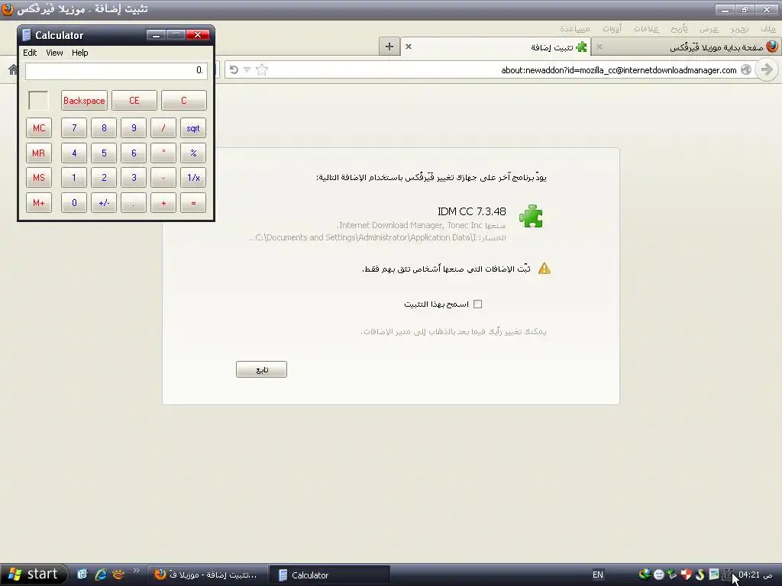The image size is (782, 586).
Task: Click Calculator MR memory recall button
Action: coord(39,153)
